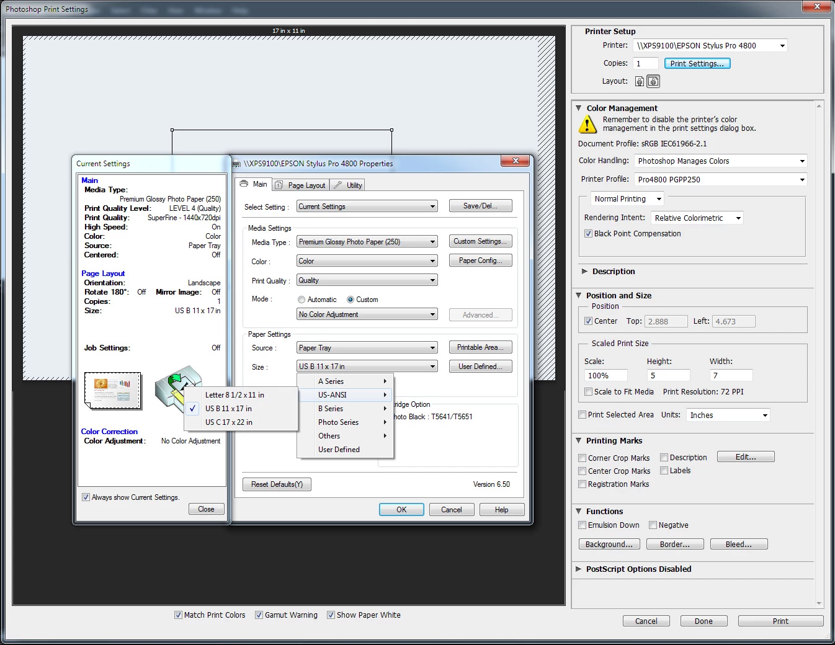Open the Photo Series submenu
The height and width of the screenshot is (645, 835).
tap(346, 422)
